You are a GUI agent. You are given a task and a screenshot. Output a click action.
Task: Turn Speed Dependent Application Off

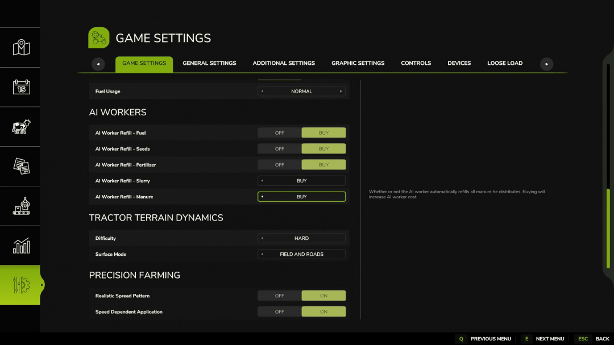(280, 311)
